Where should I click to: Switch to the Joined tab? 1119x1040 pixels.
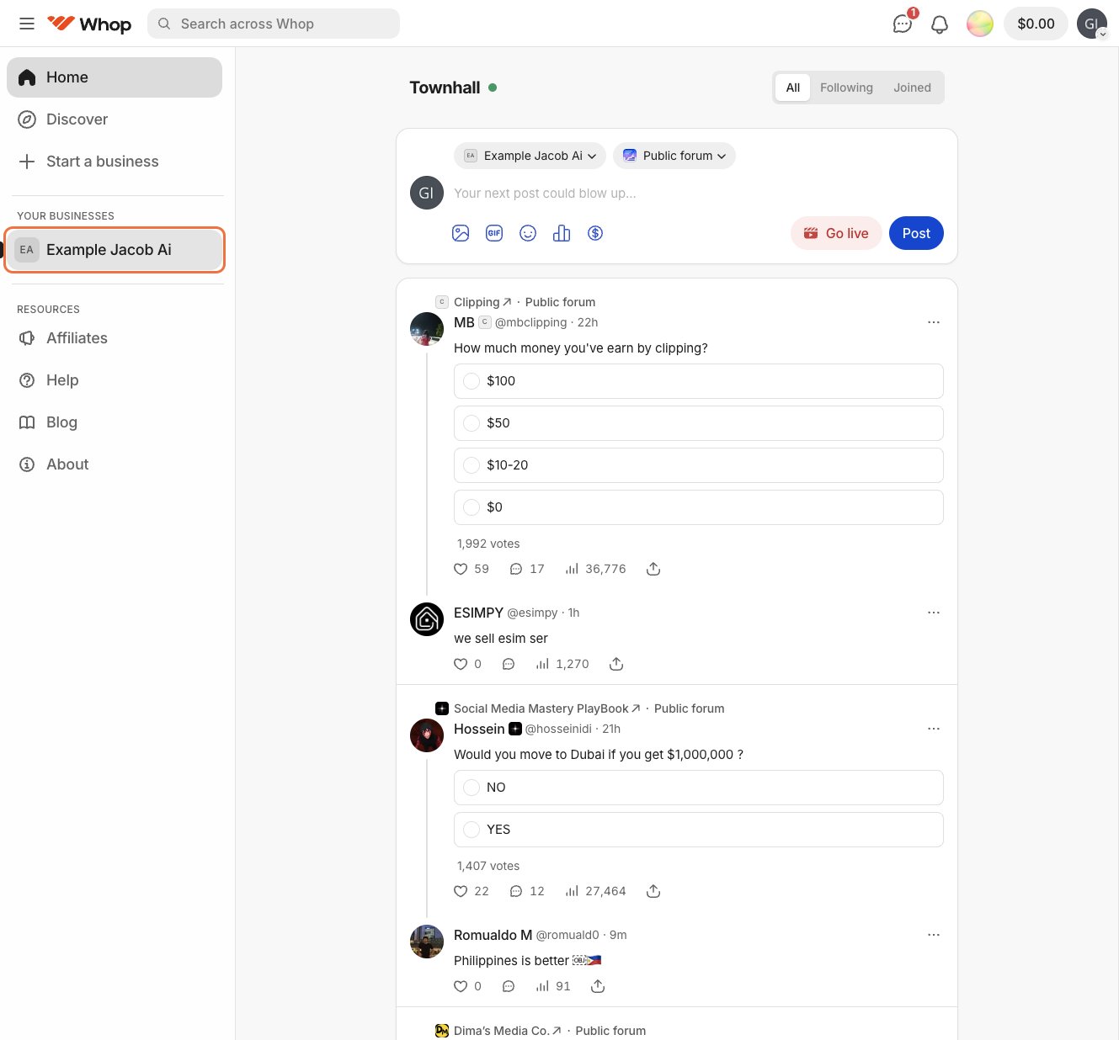click(x=912, y=88)
